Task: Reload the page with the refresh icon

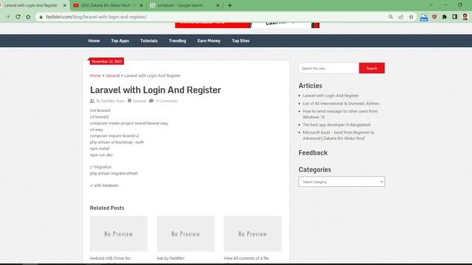Action: [x=18, y=17]
